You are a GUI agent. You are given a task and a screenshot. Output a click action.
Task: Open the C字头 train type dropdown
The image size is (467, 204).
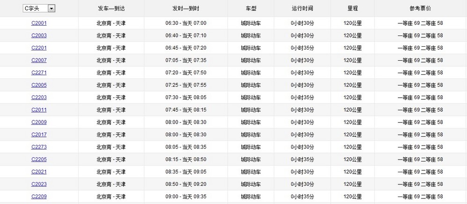39,8
